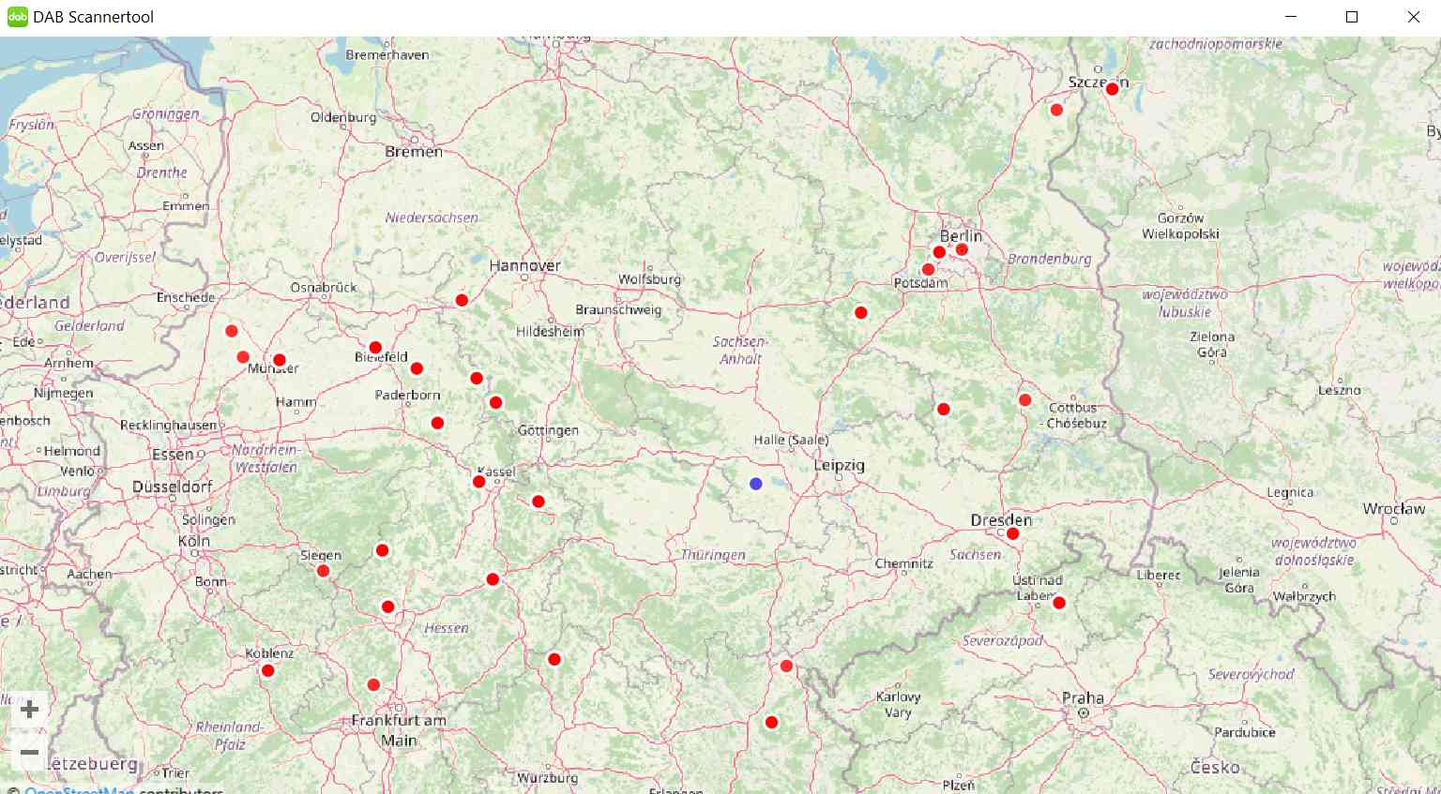Click the red marker above Potsdam label

(x=928, y=270)
